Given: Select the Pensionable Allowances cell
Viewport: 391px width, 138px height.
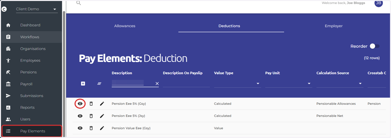Looking at the screenshot, I should coord(336,104).
